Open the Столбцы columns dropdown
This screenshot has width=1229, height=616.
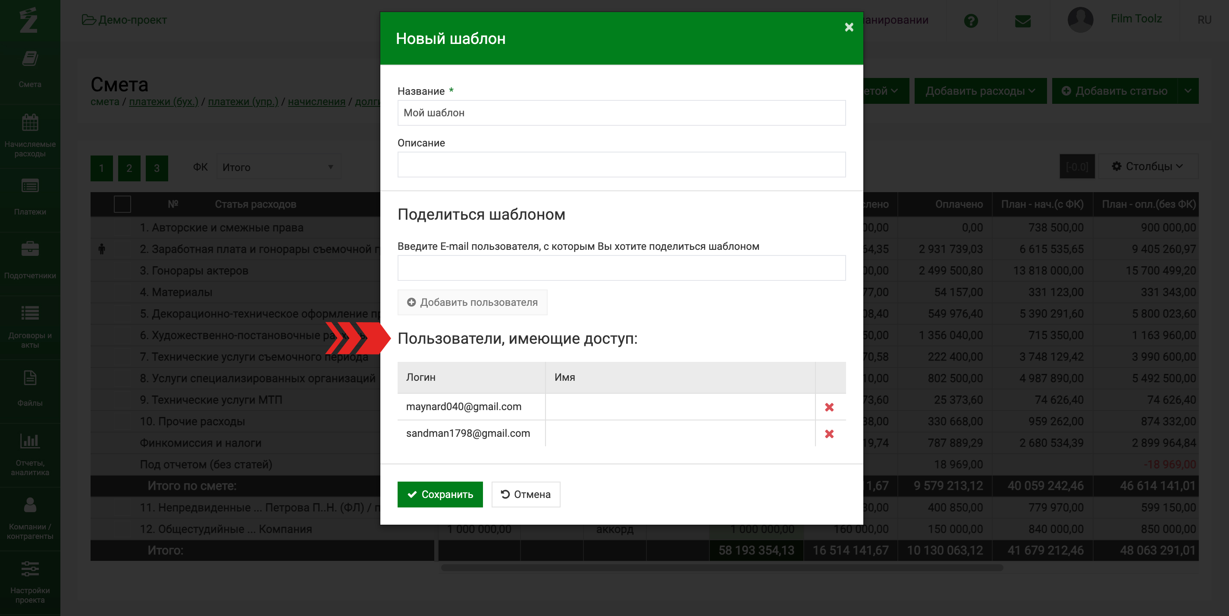[1147, 166]
